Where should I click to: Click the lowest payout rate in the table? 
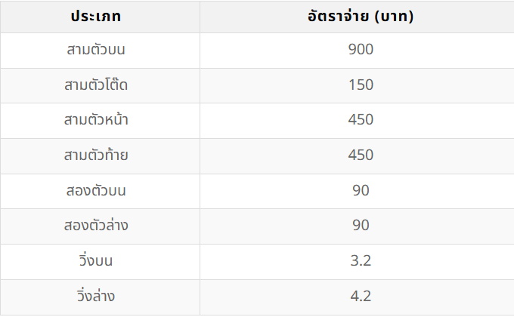tap(361, 261)
